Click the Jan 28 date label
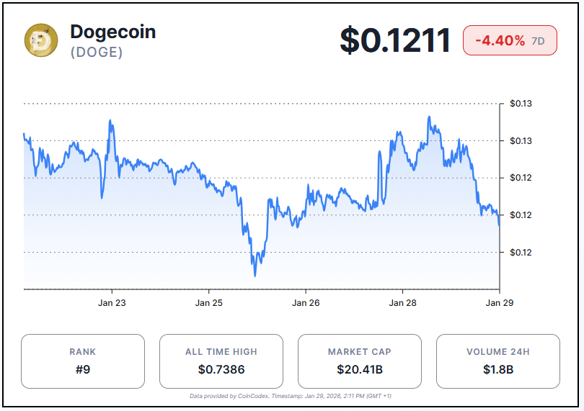584x411 pixels. tap(402, 303)
